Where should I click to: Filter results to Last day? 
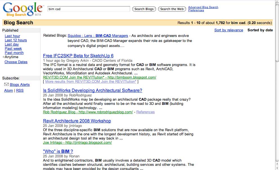point(12,44)
